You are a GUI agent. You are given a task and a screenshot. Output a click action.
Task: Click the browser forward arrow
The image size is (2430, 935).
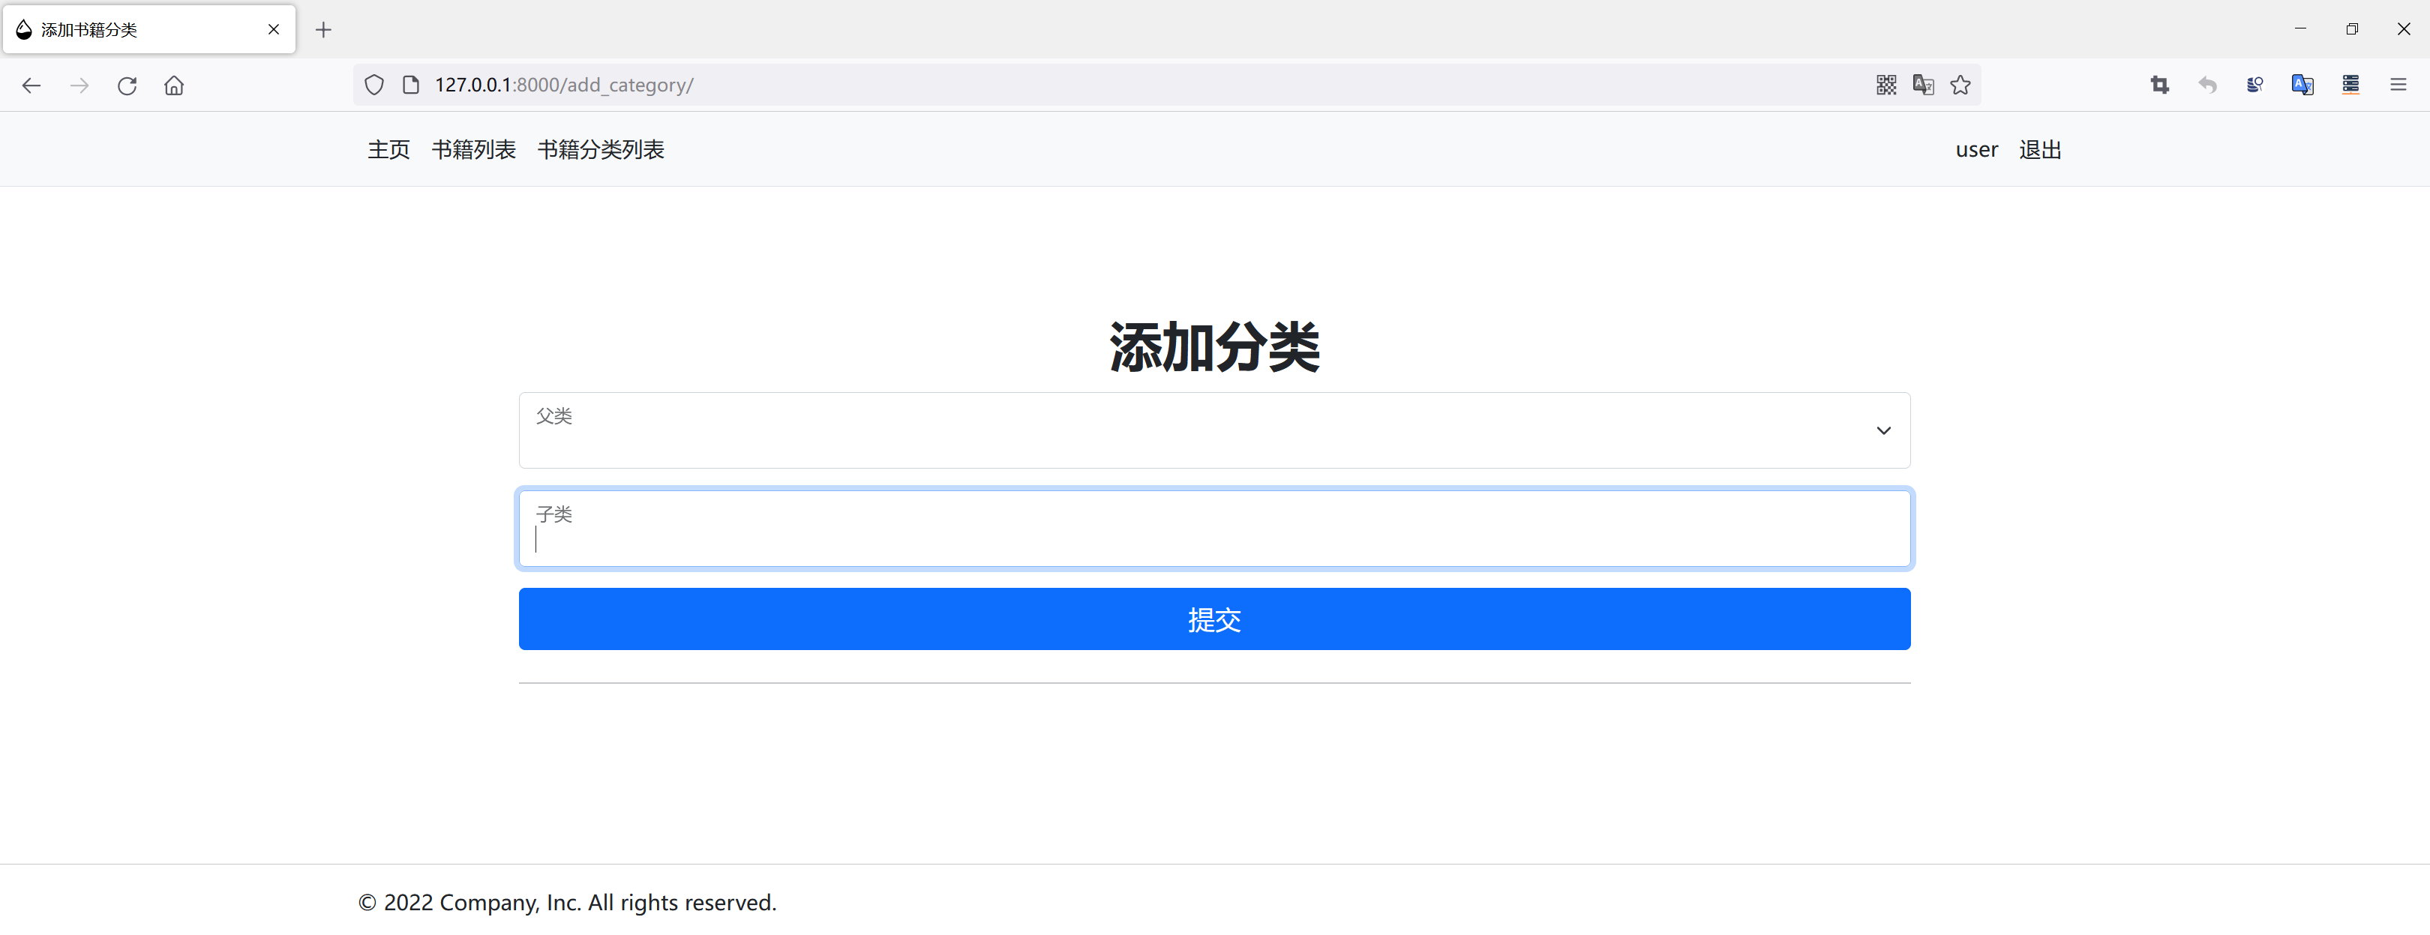coord(79,85)
